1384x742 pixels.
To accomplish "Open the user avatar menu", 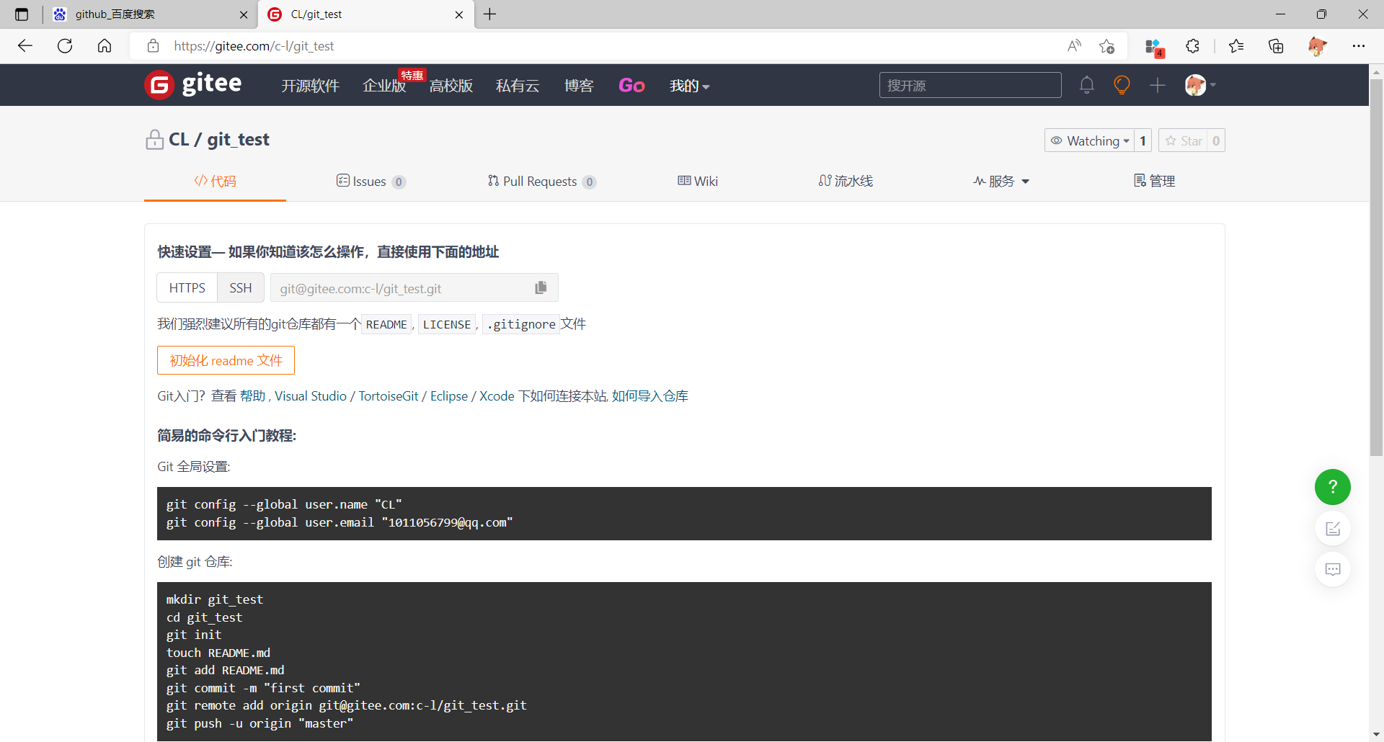I will point(1200,85).
